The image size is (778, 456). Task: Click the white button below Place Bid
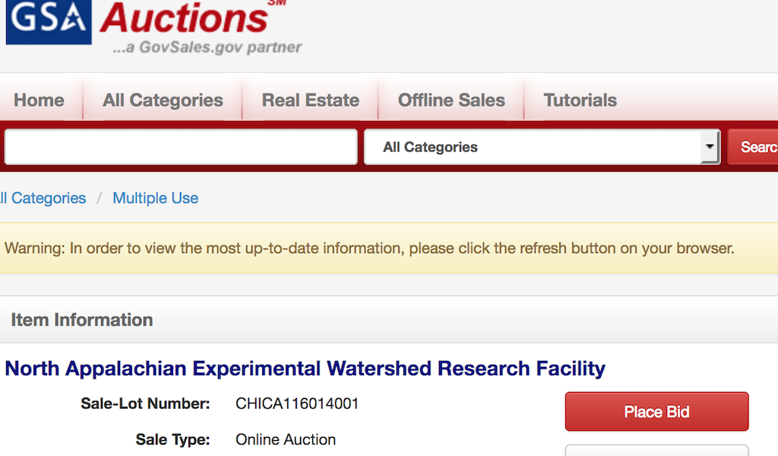point(656,450)
